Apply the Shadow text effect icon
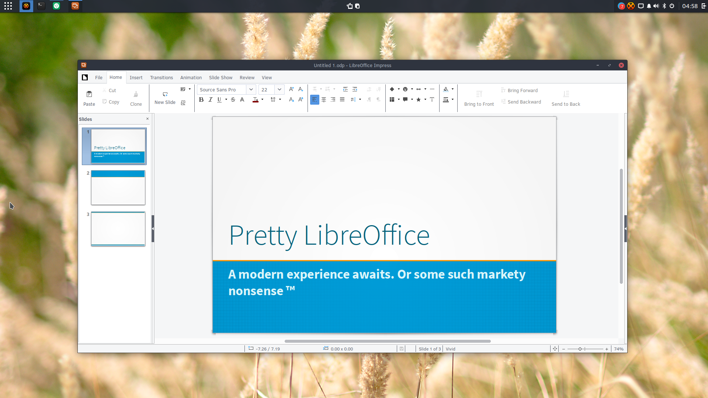The height and width of the screenshot is (398, 708). pyautogui.click(x=242, y=99)
